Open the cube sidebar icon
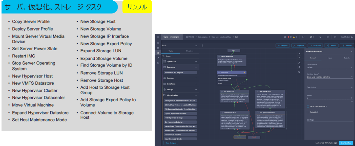 [x=158, y=48]
